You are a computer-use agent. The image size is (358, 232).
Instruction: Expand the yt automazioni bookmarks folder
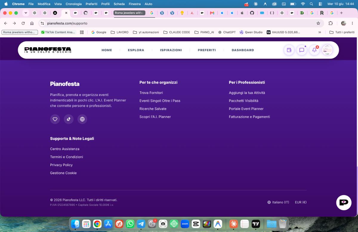pos(146,32)
